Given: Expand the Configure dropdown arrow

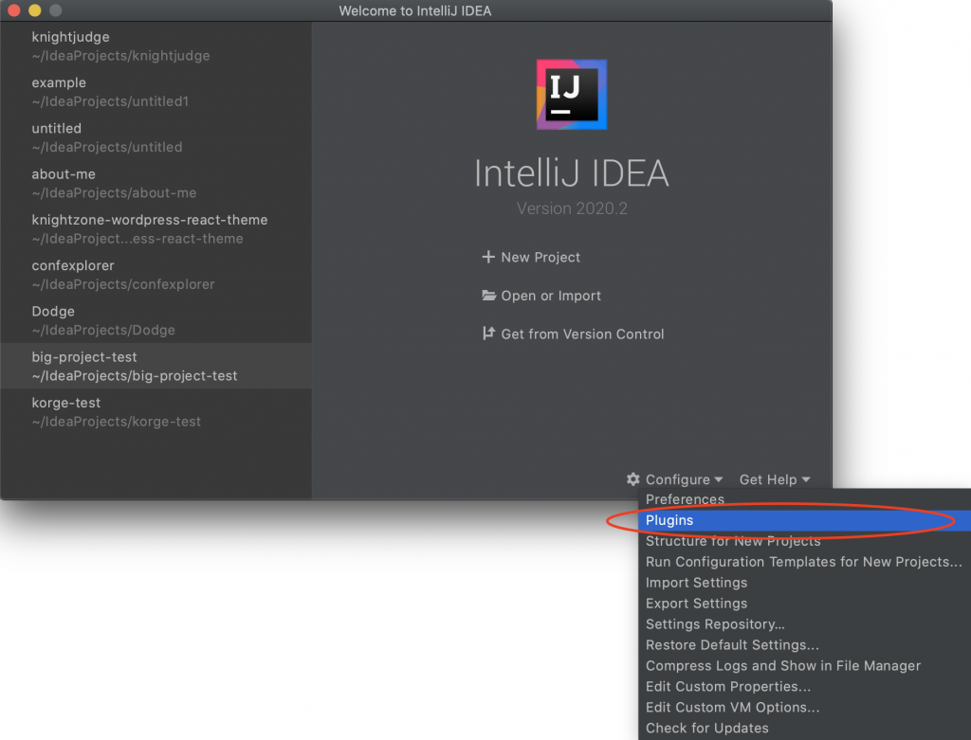Looking at the screenshot, I should [x=719, y=479].
